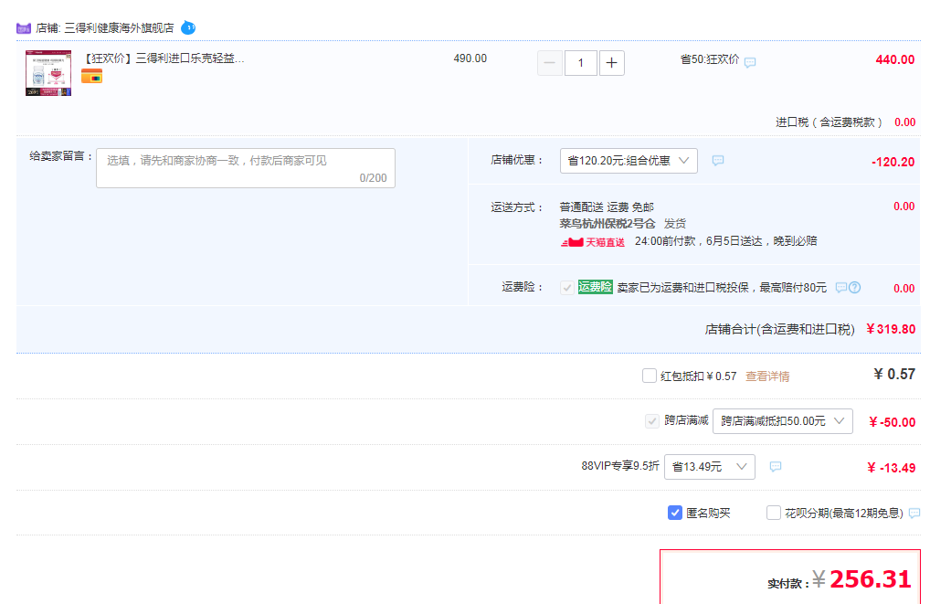
Task: Click the quantity input field
Action: 580,62
